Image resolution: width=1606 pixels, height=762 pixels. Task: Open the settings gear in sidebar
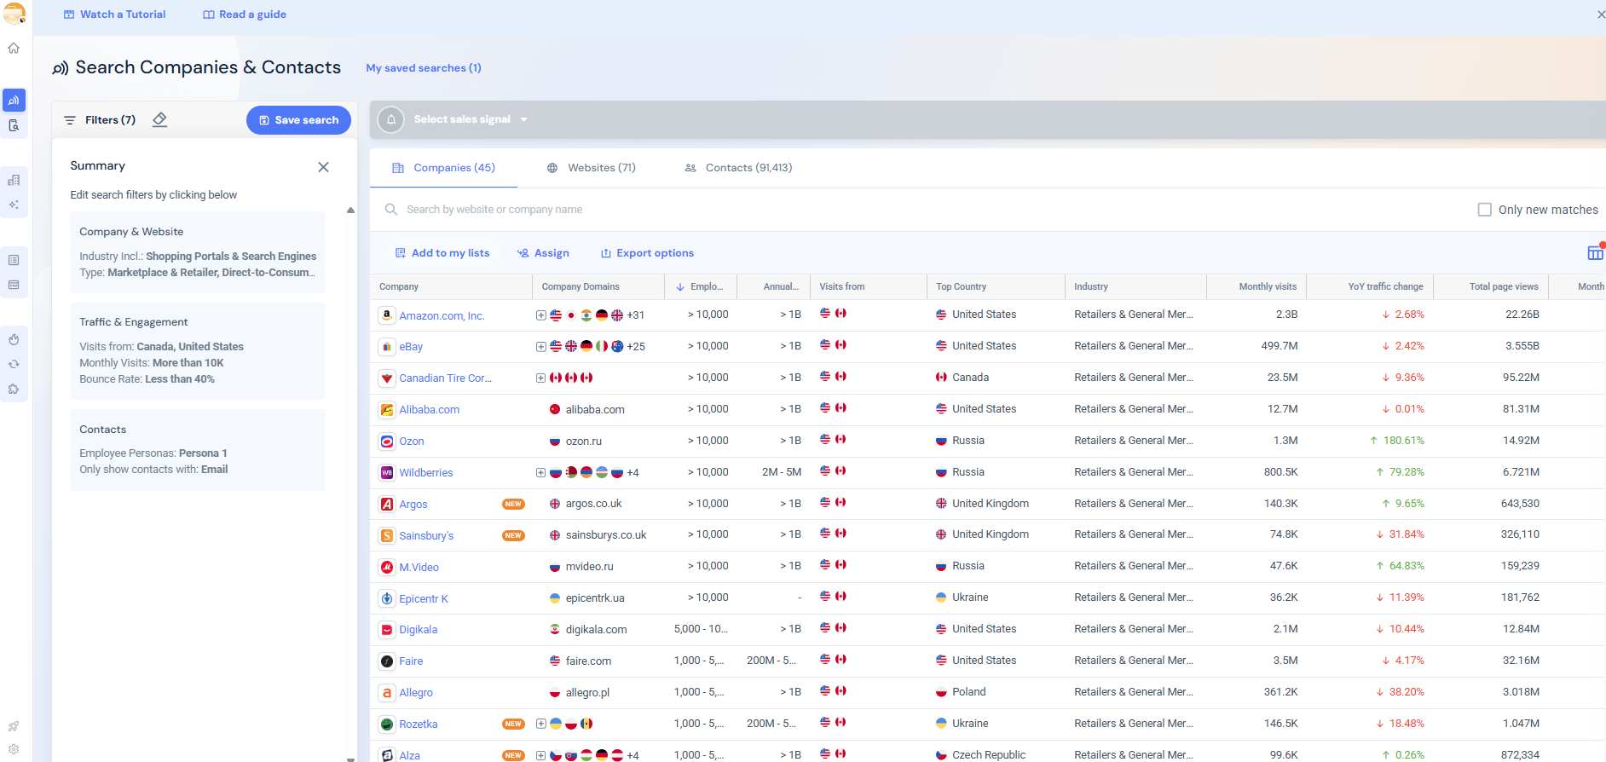(x=14, y=749)
